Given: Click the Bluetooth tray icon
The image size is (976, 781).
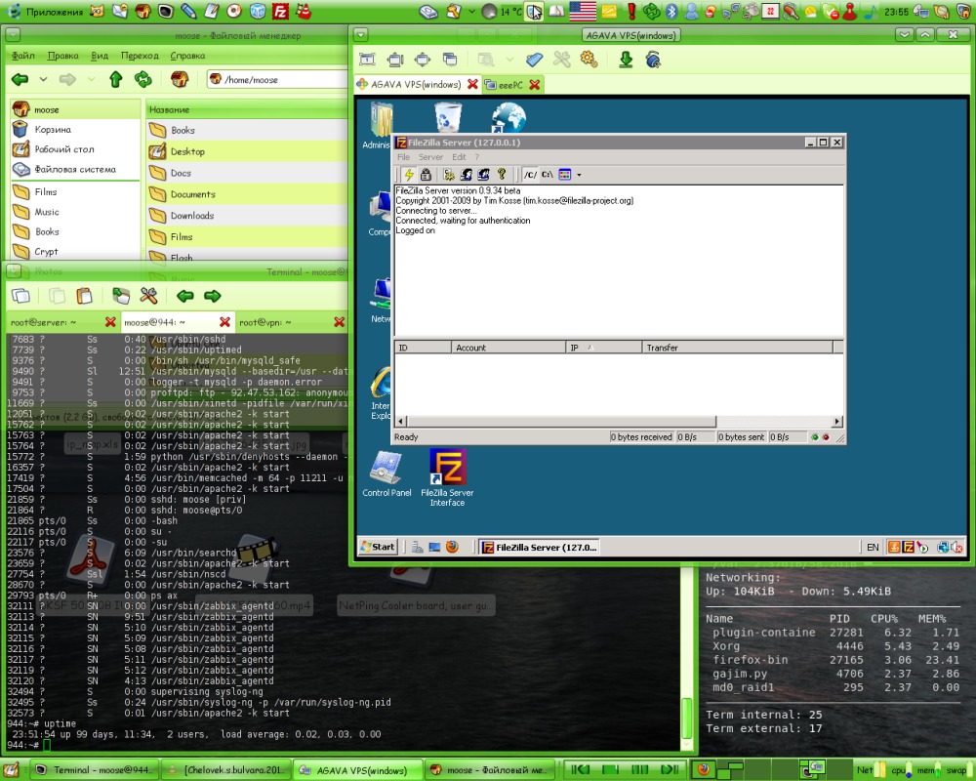Looking at the screenshot, I should click(x=671, y=11).
